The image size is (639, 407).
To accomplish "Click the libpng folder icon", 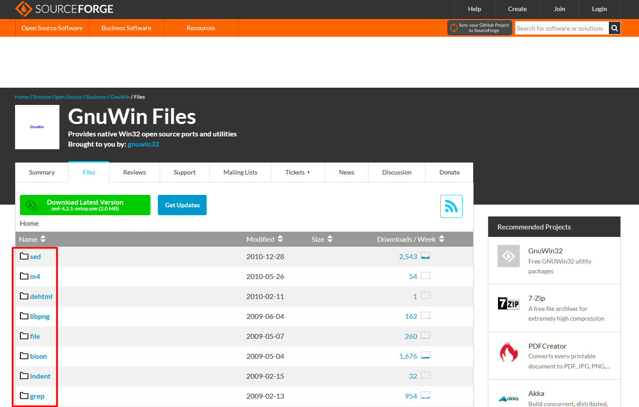I will coord(24,316).
